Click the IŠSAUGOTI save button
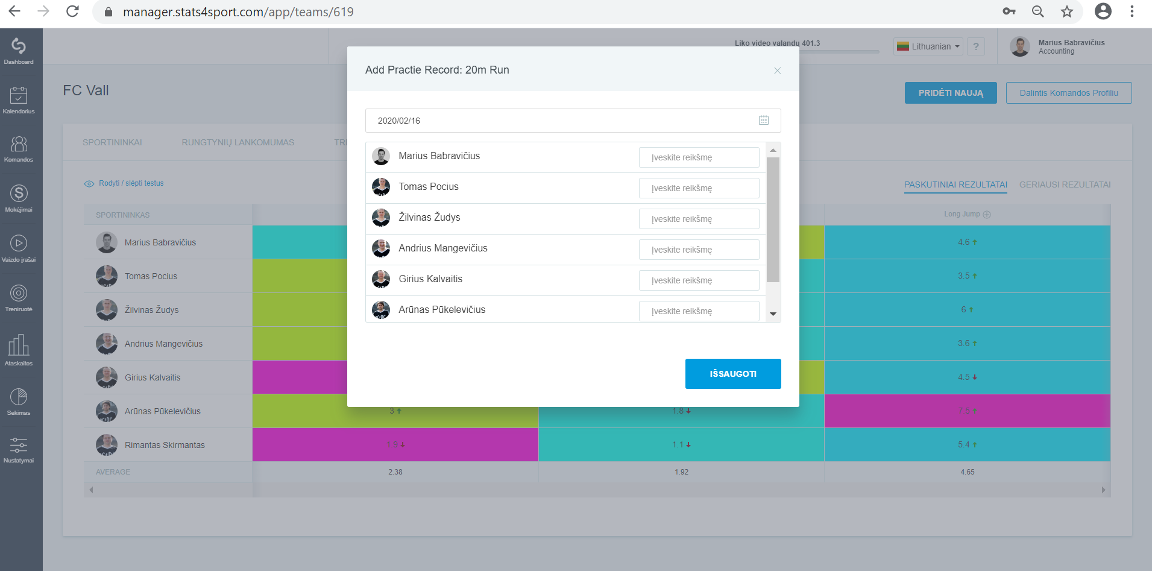This screenshot has width=1152, height=571. tap(733, 374)
